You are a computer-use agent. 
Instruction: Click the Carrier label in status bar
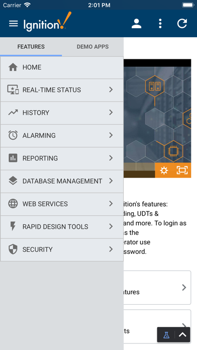(12, 5)
